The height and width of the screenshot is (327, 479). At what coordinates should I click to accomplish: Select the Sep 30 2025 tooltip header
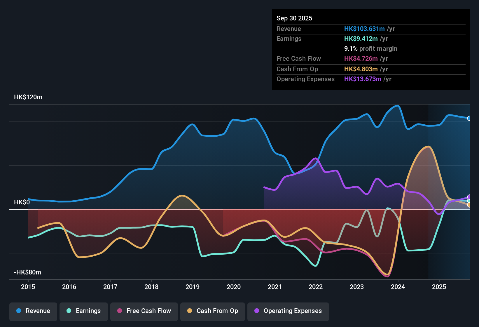pos(294,18)
